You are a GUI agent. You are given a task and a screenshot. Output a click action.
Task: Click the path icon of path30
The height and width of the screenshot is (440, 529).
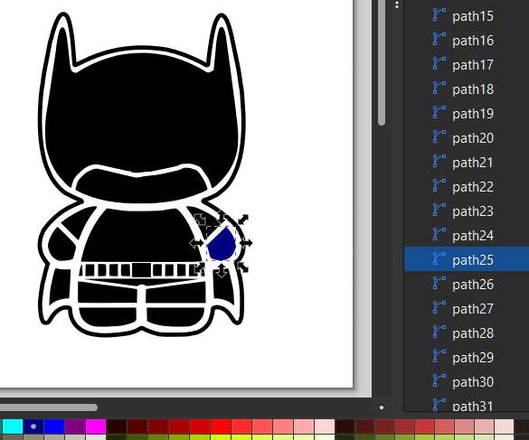pyautogui.click(x=439, y=380)
